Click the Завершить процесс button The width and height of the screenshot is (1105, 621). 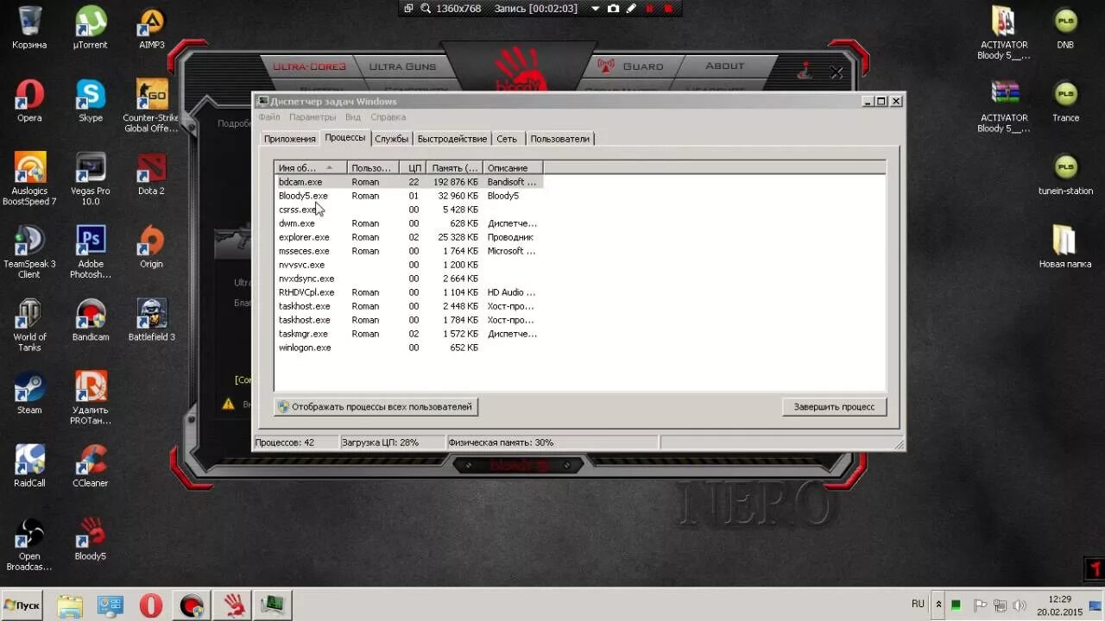(x=834, y=406)
